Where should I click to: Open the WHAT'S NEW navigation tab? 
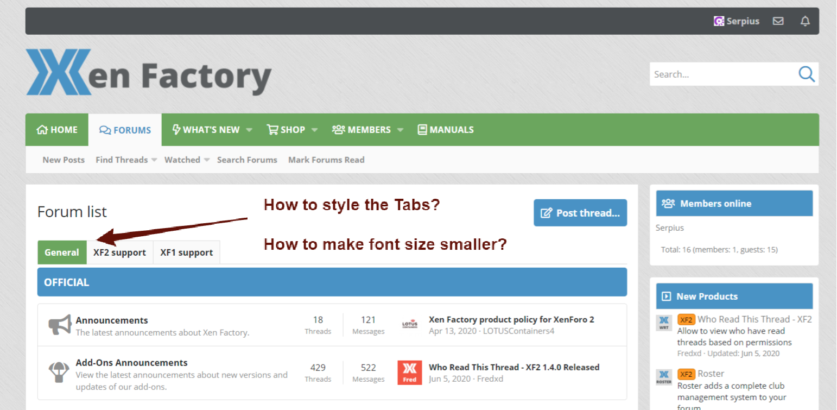pos(206,130)
